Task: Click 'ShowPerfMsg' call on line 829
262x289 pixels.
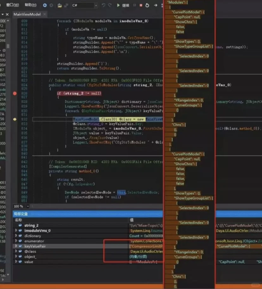Action: tap(93, 106)
